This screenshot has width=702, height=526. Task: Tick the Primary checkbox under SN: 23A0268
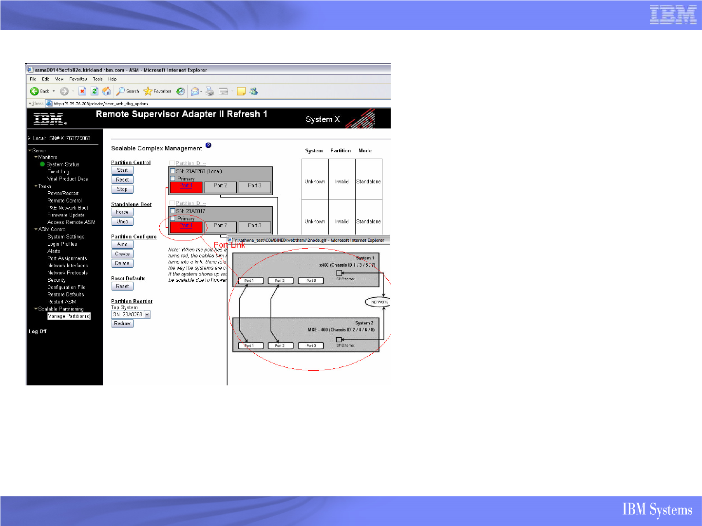pos(172,178)
